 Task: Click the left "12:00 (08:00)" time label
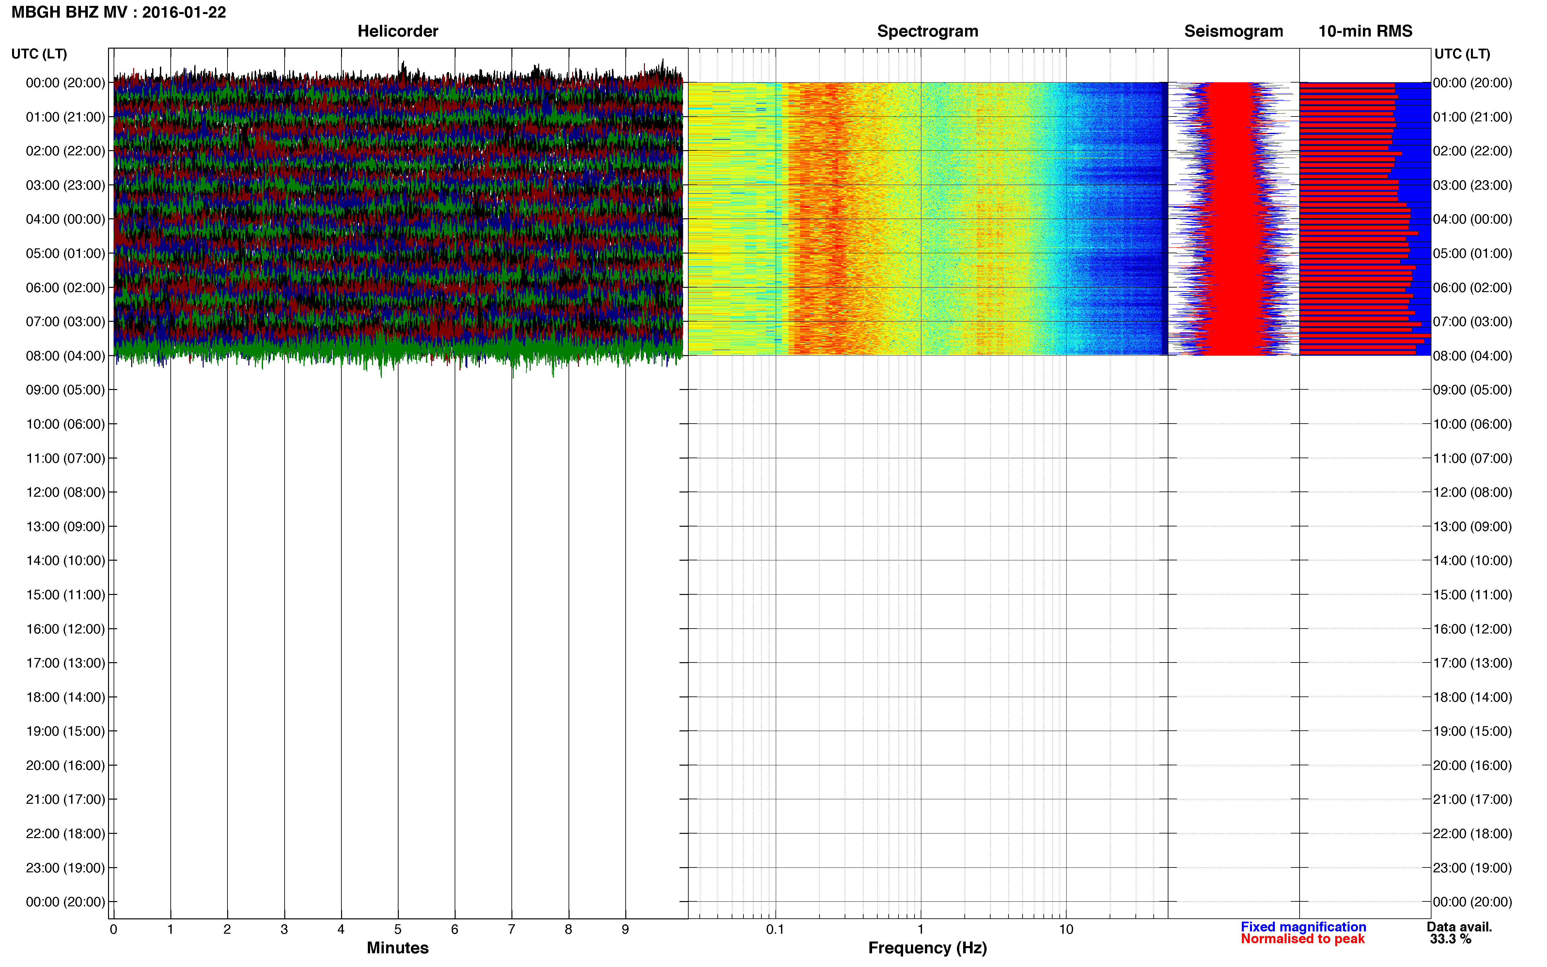[65, 492]
